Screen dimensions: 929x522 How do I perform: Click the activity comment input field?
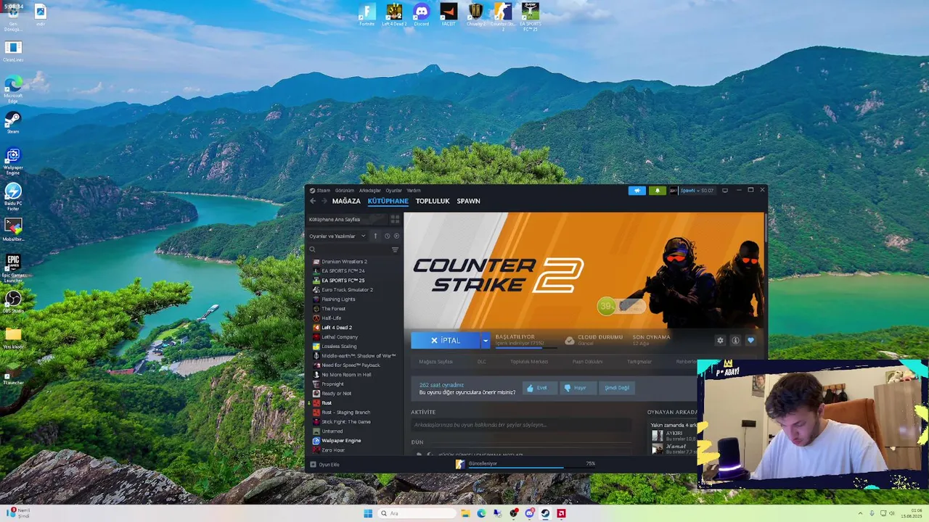click(x=520, y=425)
